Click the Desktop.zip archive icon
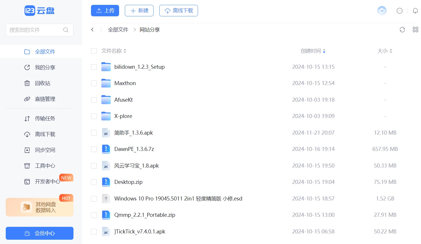The height and width of the screenshot is (244, 421). (x=106, y=182)
